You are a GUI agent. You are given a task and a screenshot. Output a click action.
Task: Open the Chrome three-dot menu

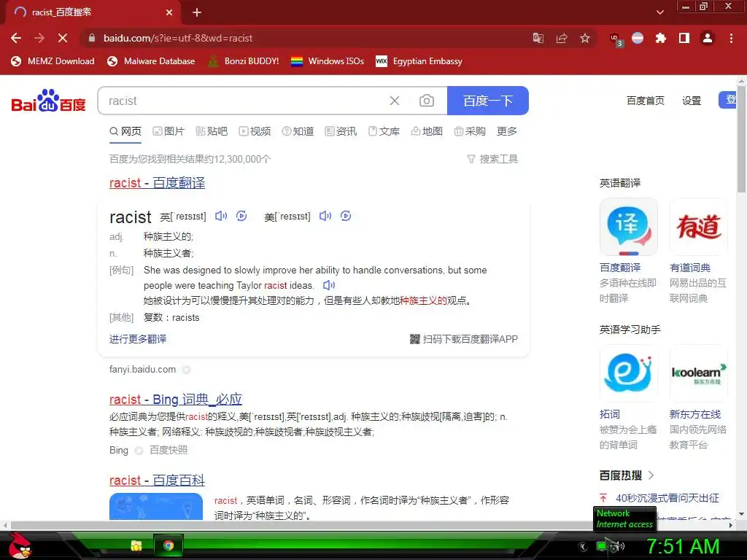click(x=731, y=38)
